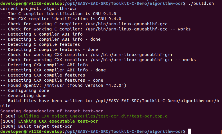Image resolution: width=222 pixels, height=134 pixels.
Task: Click the 'Detecting CXX compile features - done' line
Action: pyautogui.click(x=52, y=80)
